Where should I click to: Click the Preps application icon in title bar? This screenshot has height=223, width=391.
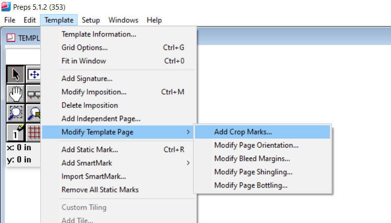point(6,7)
